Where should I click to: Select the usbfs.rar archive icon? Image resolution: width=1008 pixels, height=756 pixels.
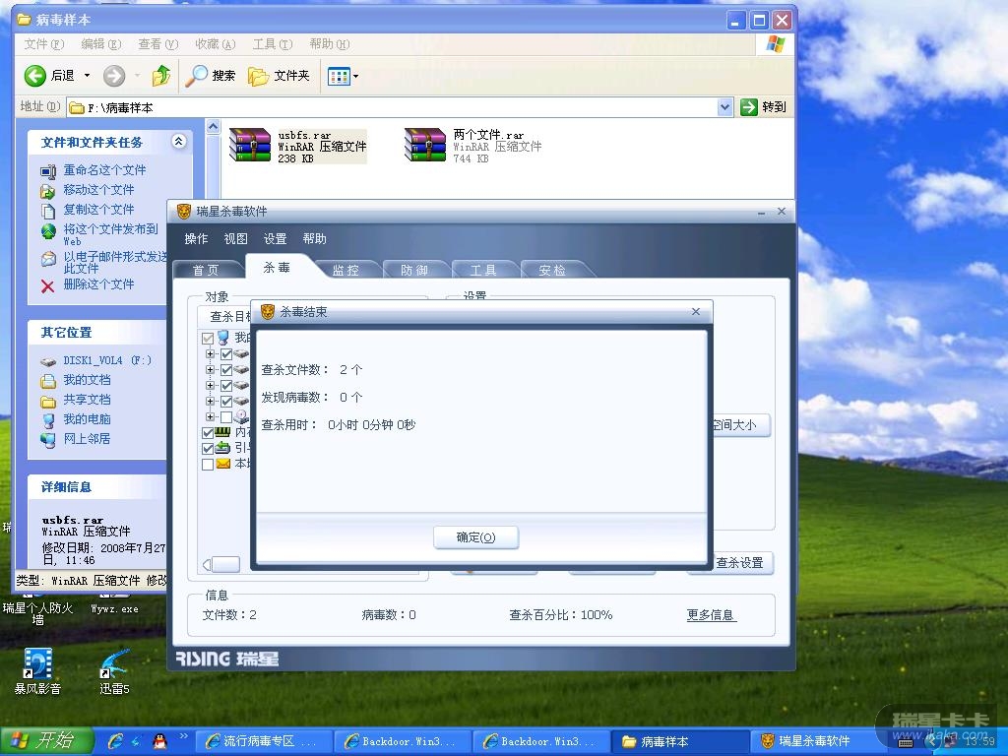click(x=249, y=145)
